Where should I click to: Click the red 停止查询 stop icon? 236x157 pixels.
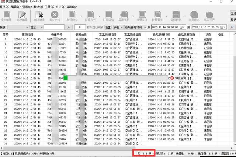pyautogui.click(x=172, y=78)
